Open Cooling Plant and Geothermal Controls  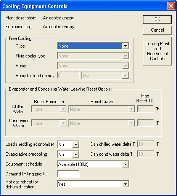pyautogui.click(x=157, y=51)
